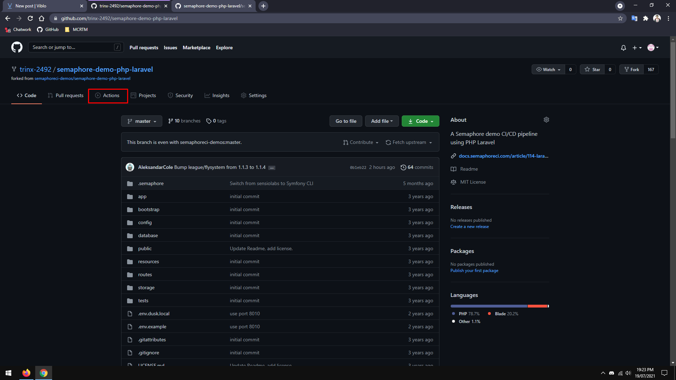Open repository Settings via the gear icon
The width and height of the screenshot is (676, 380).
(x=243, y=95)
